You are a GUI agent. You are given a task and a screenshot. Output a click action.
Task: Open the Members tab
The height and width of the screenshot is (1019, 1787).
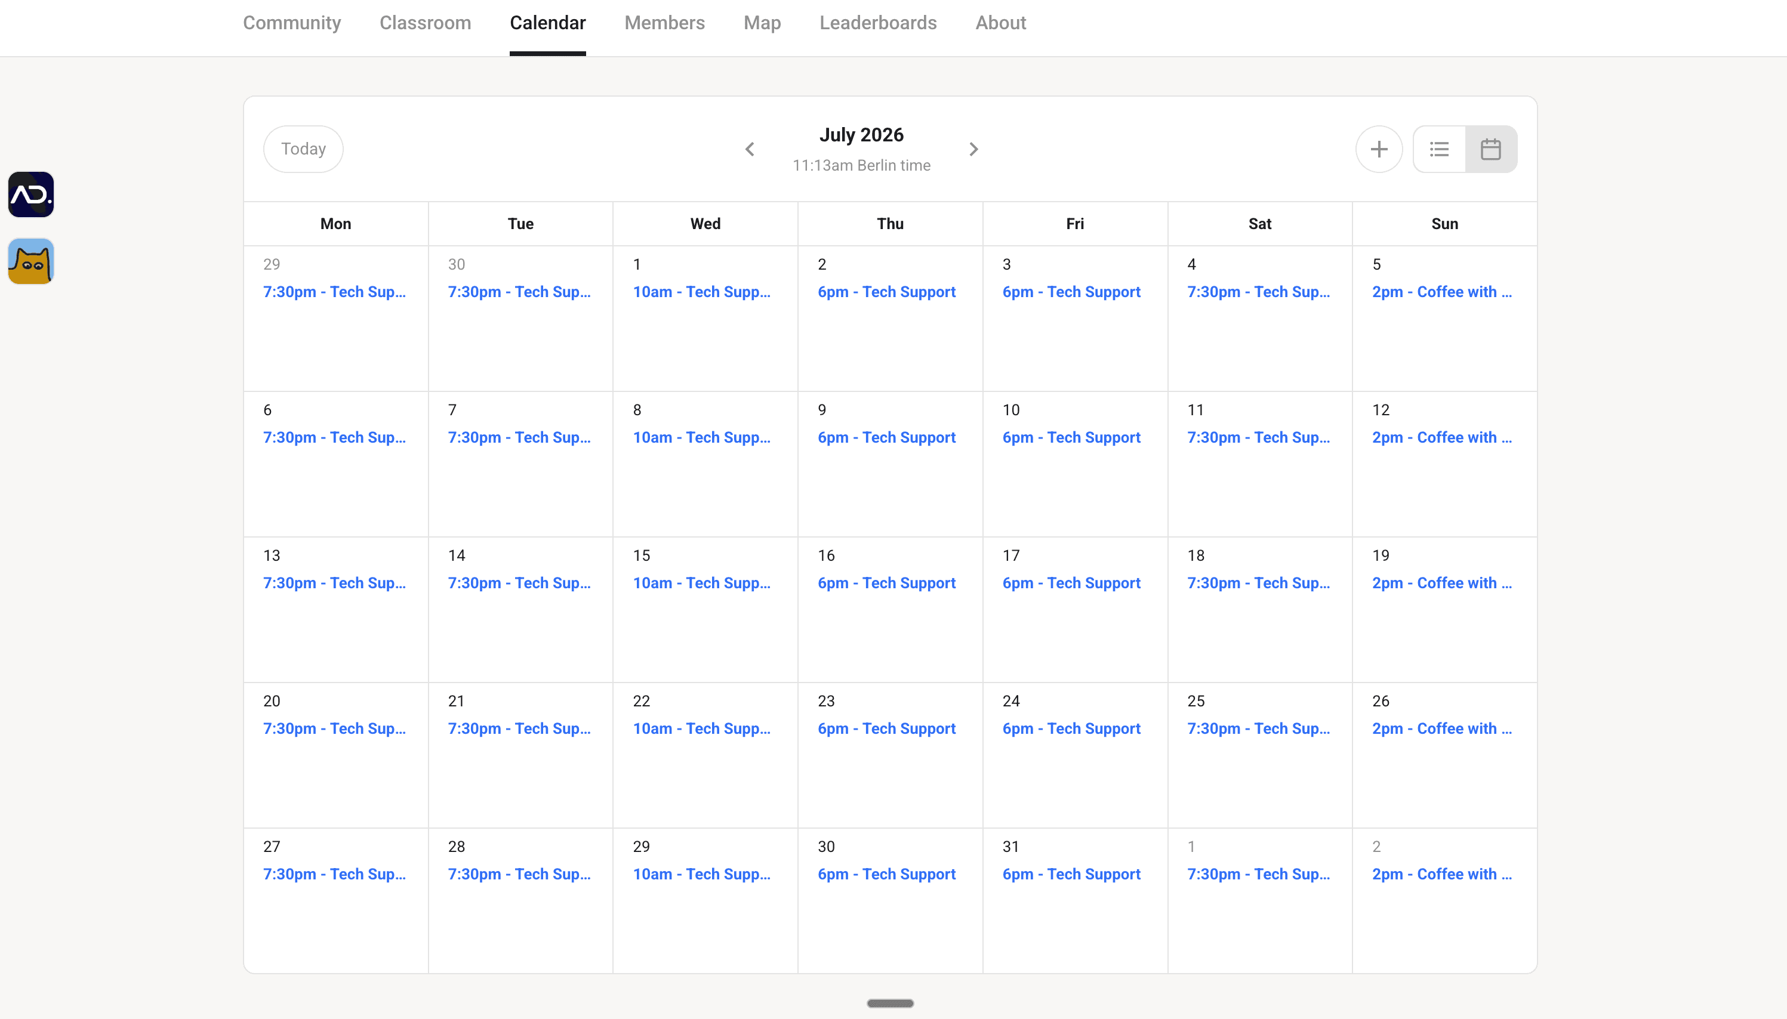coord(664,23)
